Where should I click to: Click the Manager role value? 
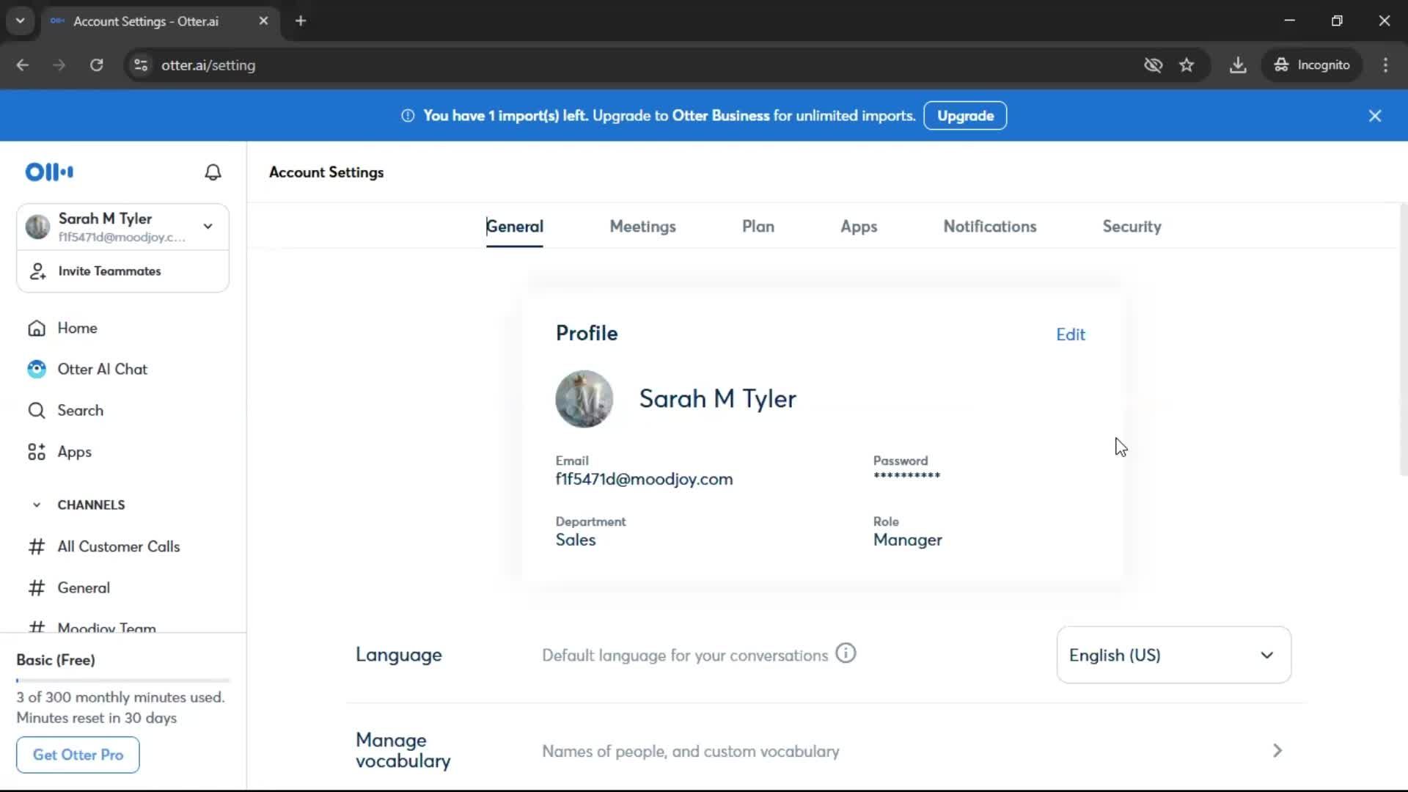(x=907, y=540)
